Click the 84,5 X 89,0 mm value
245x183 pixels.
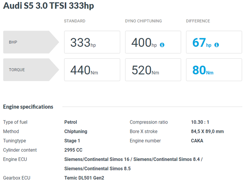(x=207, y=132)
